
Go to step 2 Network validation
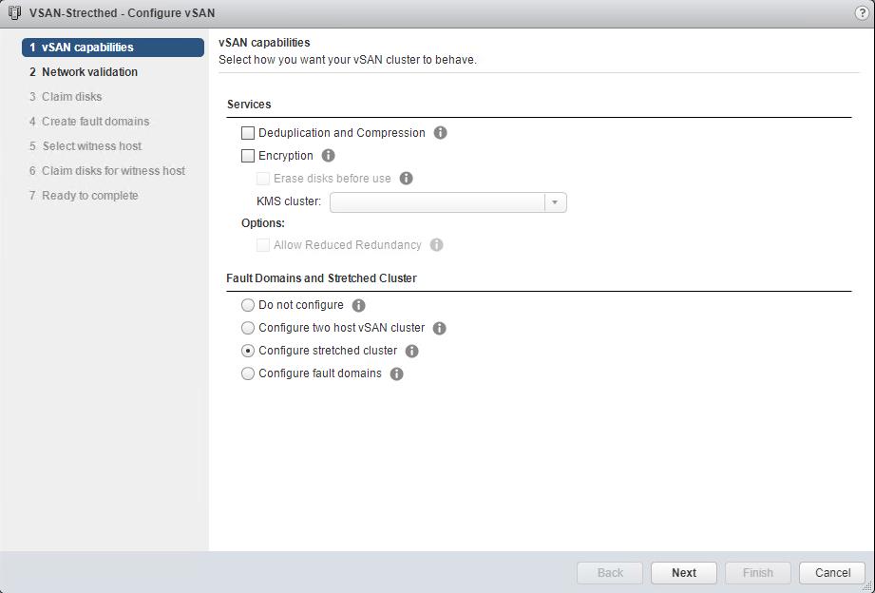click(x=84, y=72)
